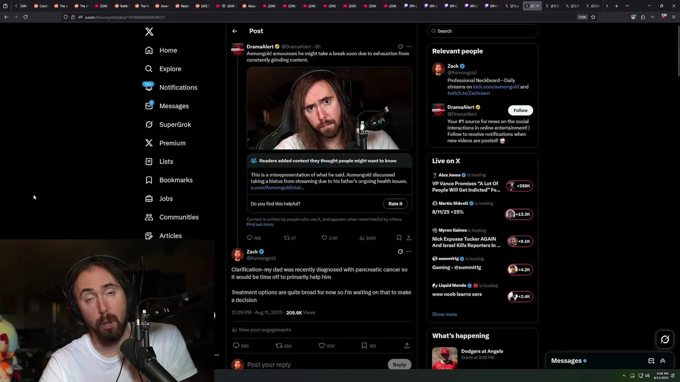Open Messages from the sidebar

(166, 106)
